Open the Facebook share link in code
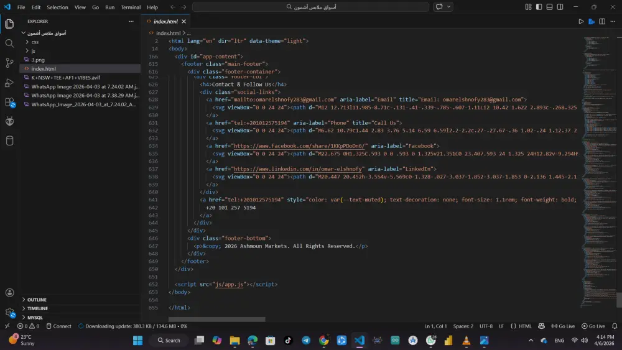Image resolution: width=622 pixels, height=350 pixels. 300,146
